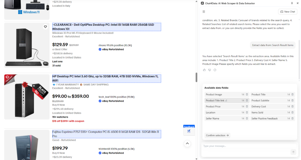Screen dimensions: 301x160
Task: Delete the Product Price field
Action: coord(247,106)
